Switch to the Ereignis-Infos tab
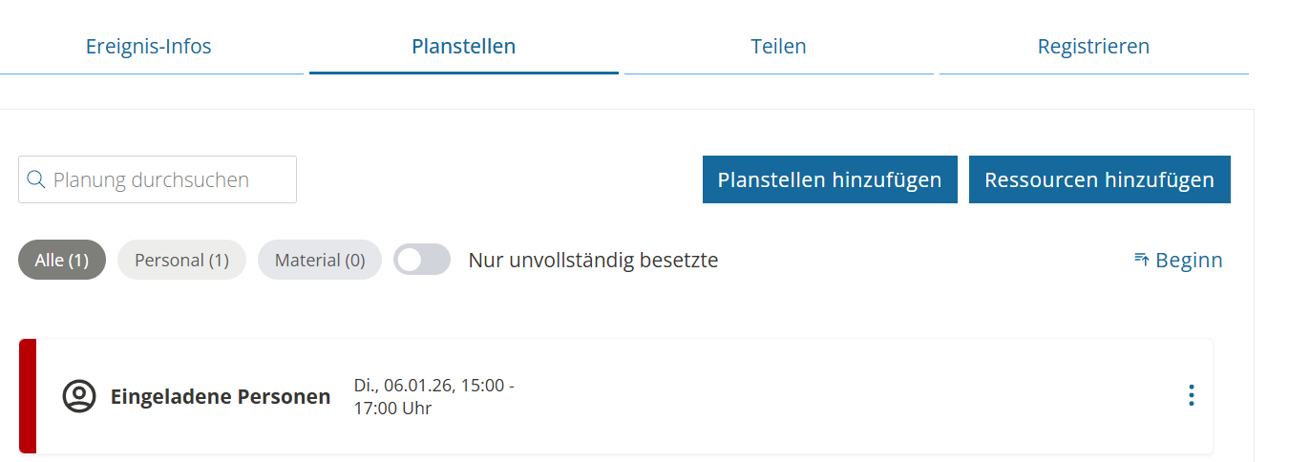This screenshot has height=462, width=1289. (148, 46)
